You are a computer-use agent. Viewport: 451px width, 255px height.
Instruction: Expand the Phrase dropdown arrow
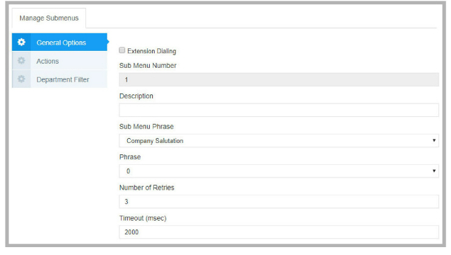tap(434, 171)
